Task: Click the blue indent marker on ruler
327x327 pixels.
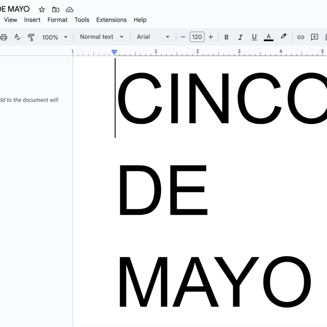Action: tap(114, 52)
